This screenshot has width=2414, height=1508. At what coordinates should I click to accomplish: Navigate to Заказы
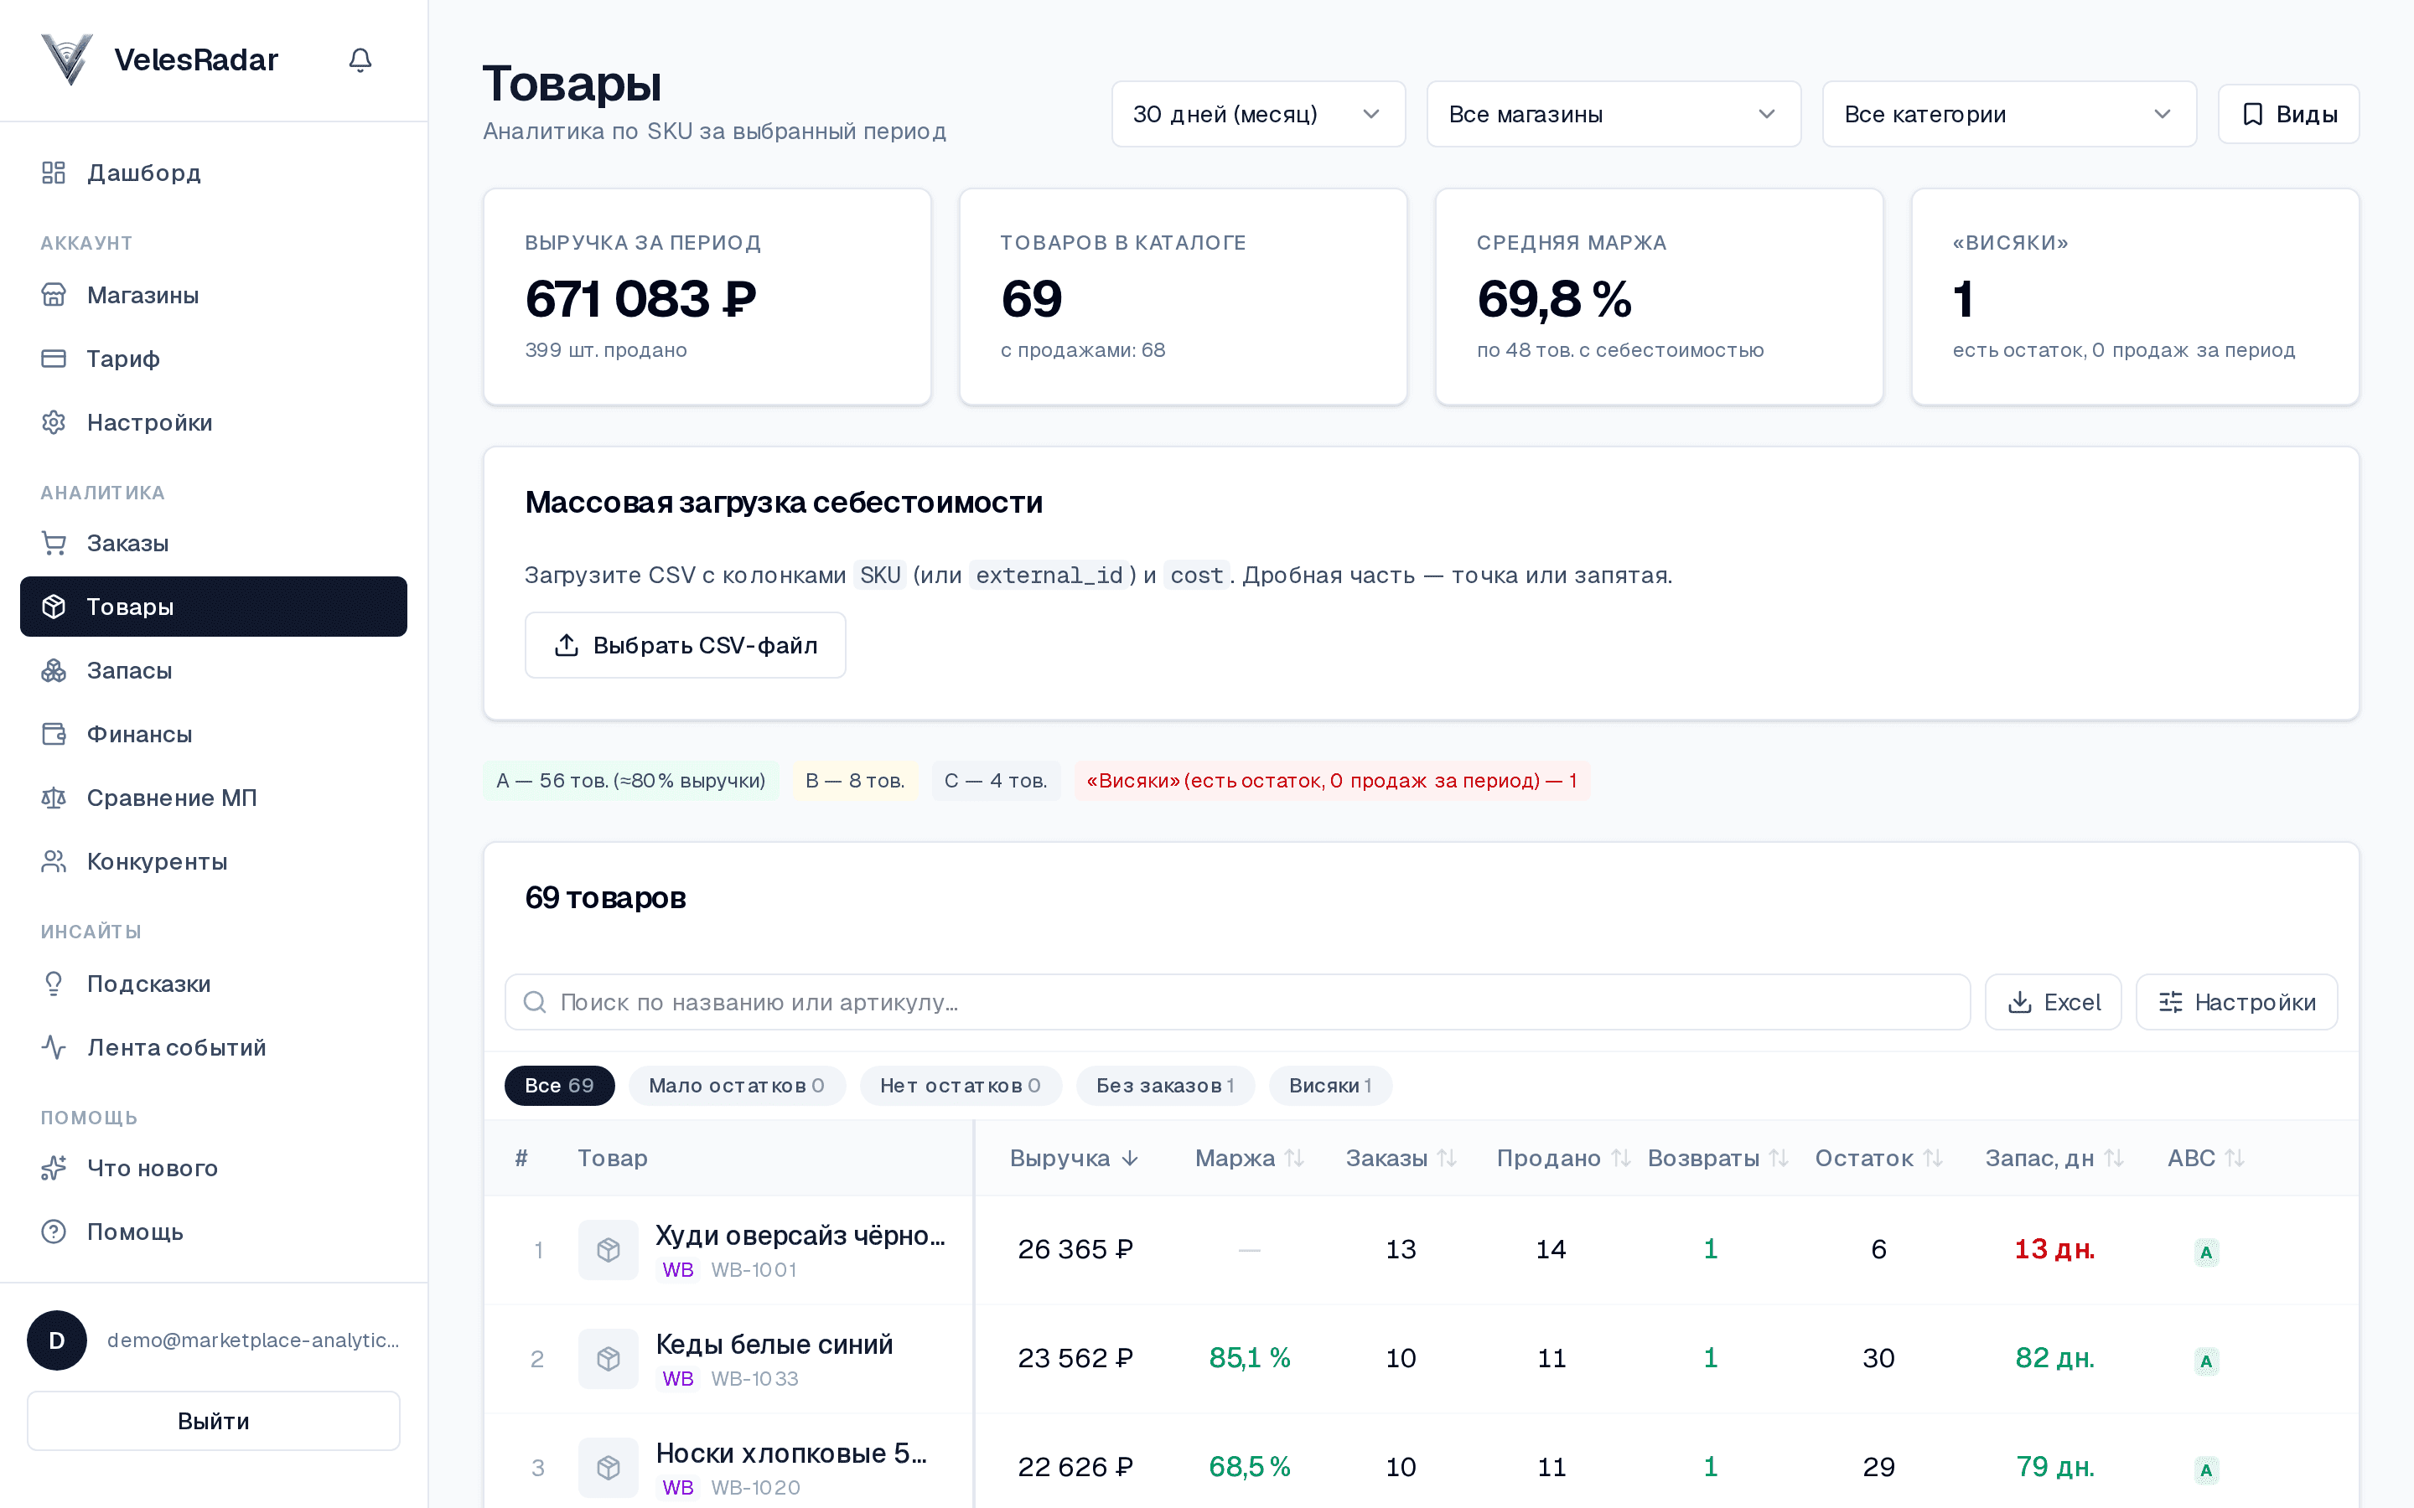point(214,544)
